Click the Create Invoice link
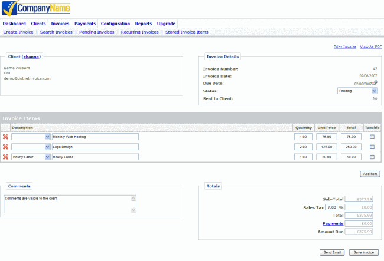Screen dimensions: 384x261 pyautogui.click(x=18, y=32)
